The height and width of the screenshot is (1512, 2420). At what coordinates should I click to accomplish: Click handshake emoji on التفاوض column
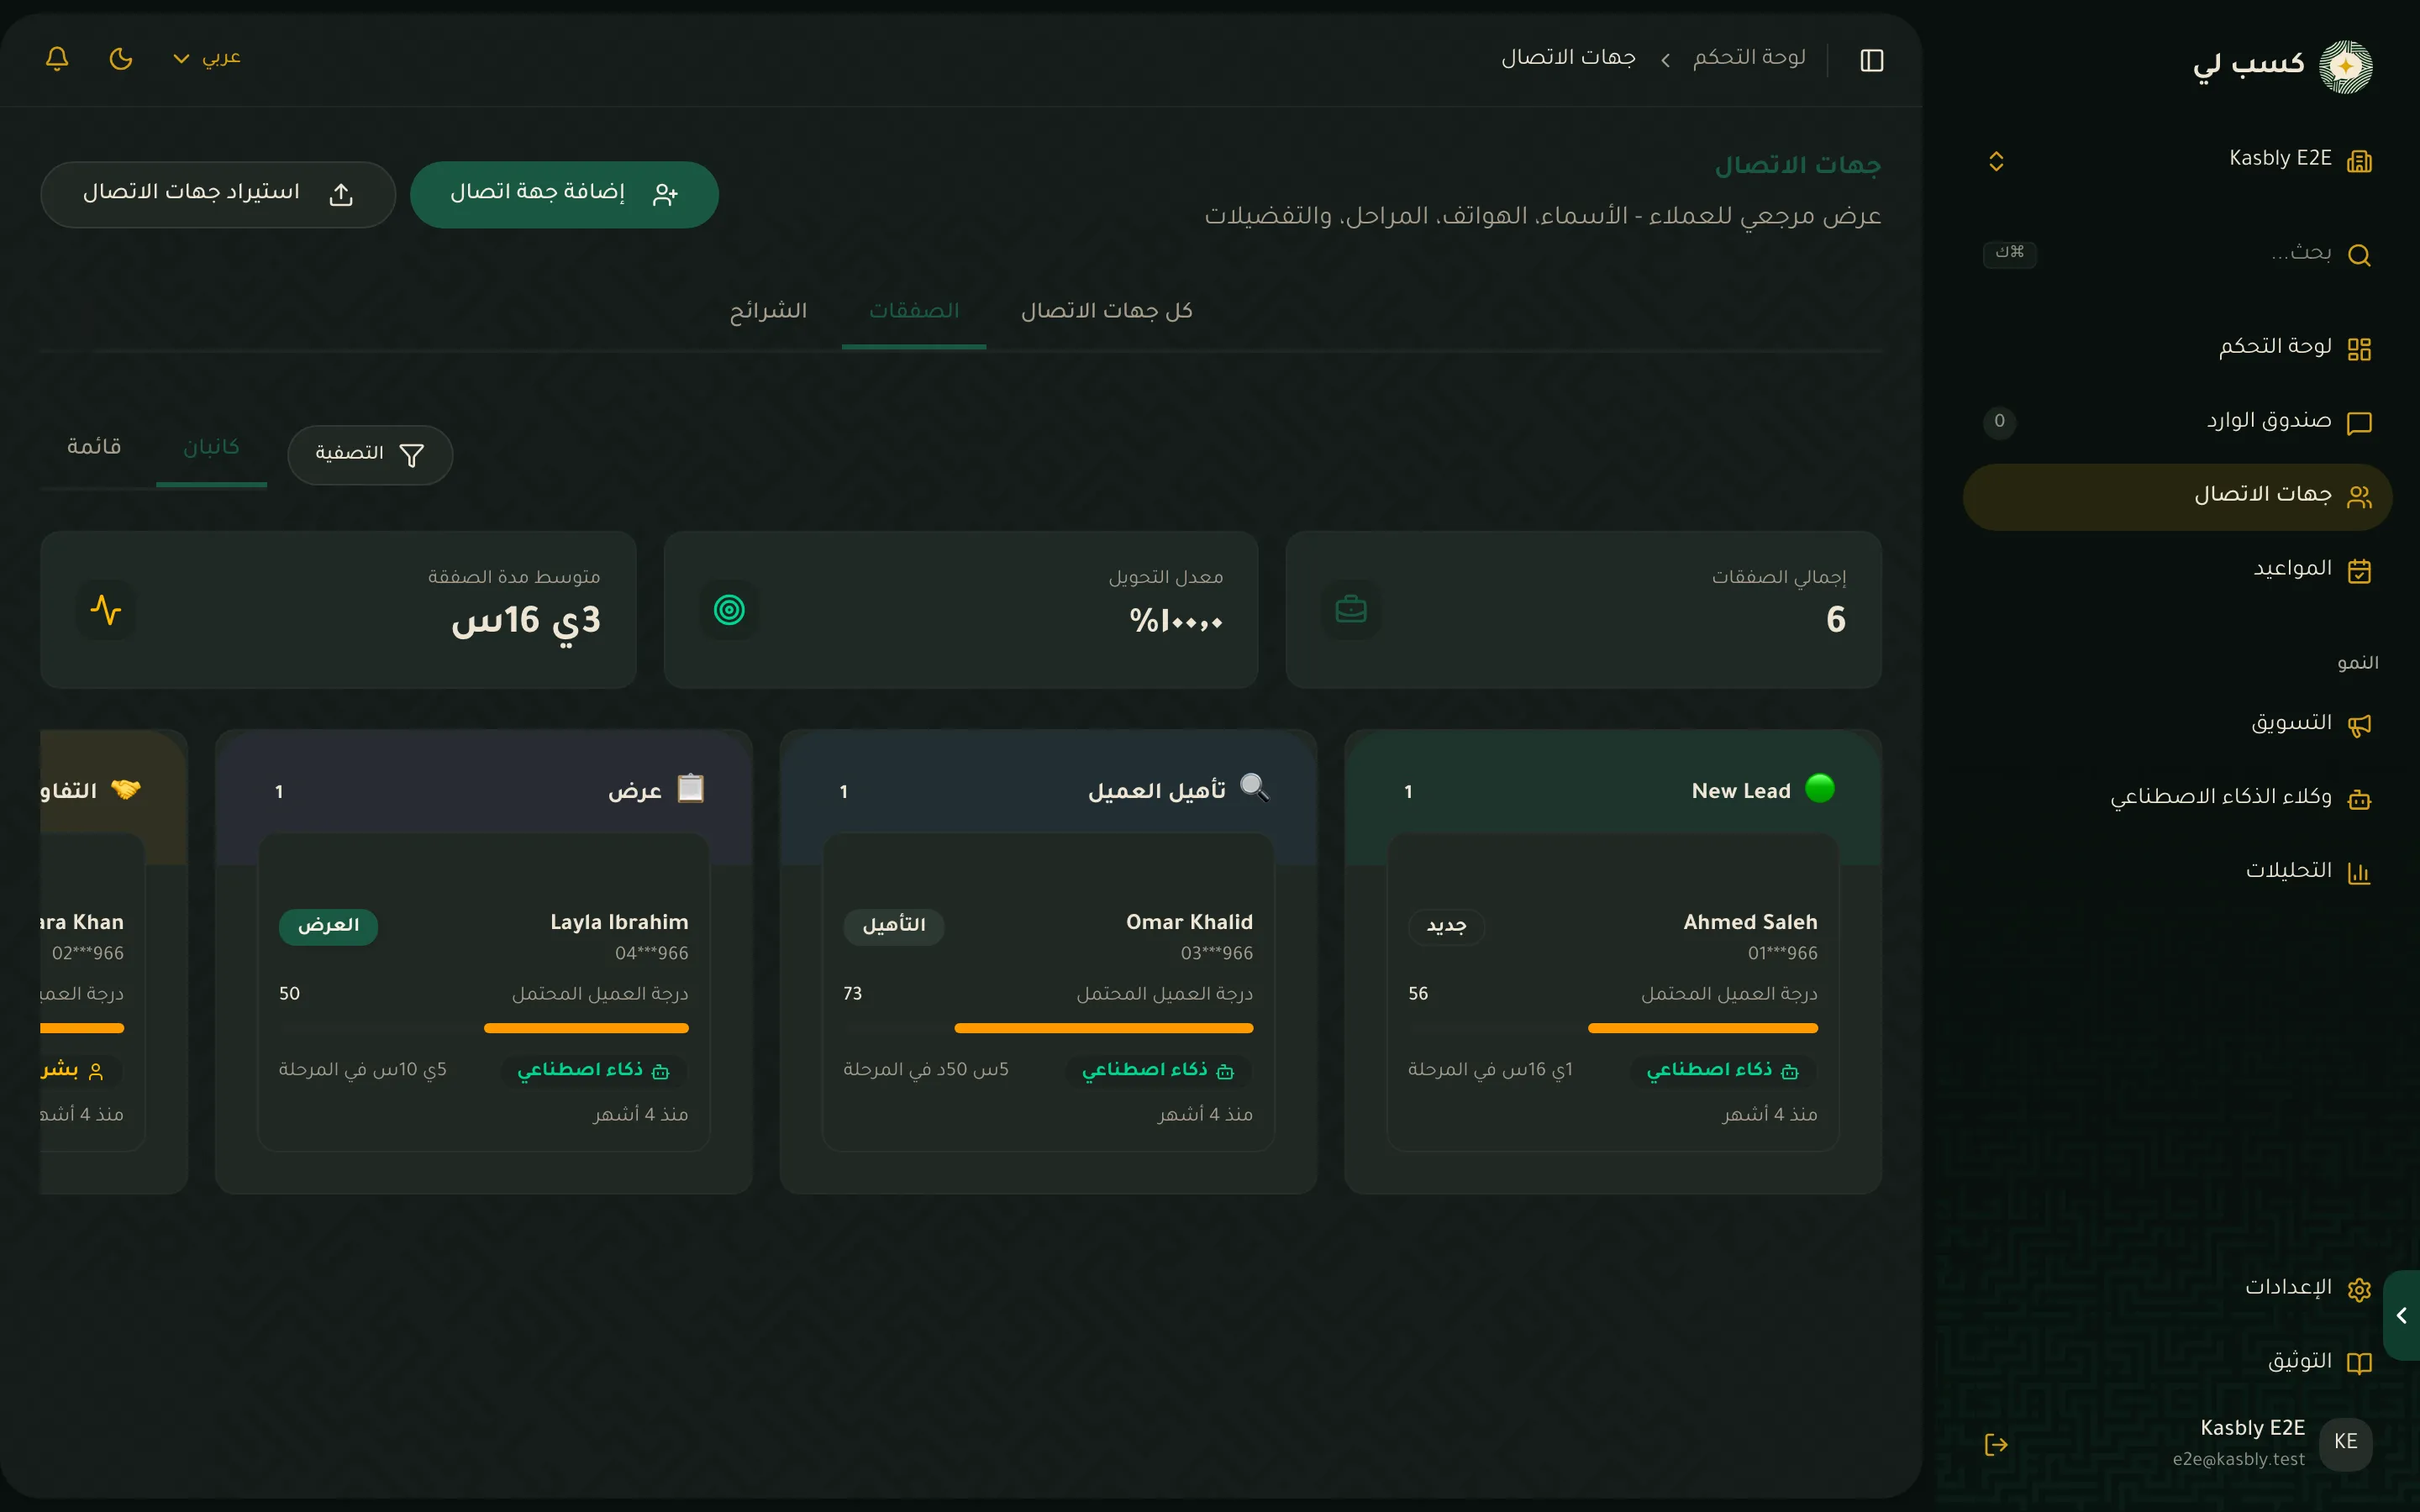126,789
